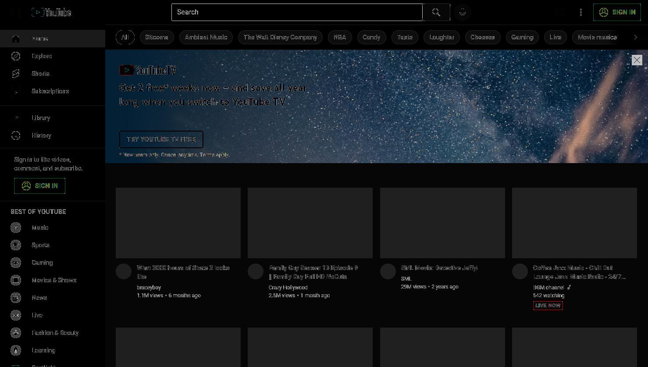
Task: Click BGM channel avatar
Action: (x=520, y=271)
